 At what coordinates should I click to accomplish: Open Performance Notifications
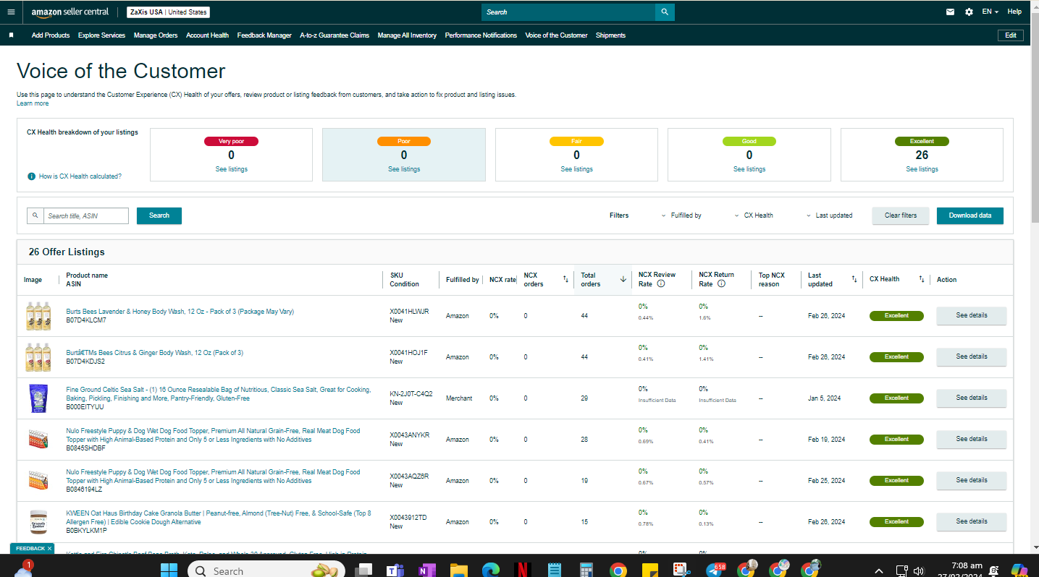pyautogui.click(x=481, y=35)
